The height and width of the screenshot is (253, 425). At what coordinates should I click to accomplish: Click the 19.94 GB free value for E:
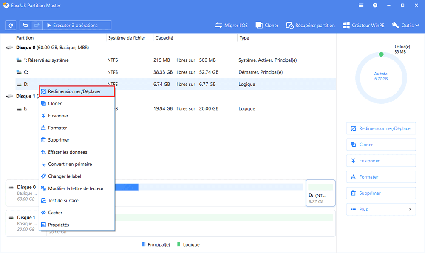(163, 108)
